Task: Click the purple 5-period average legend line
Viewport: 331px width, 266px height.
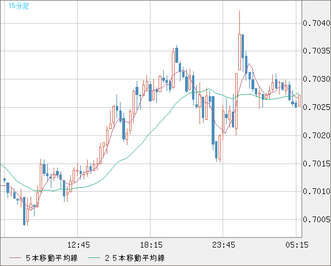Action: (x=15, y=258)
